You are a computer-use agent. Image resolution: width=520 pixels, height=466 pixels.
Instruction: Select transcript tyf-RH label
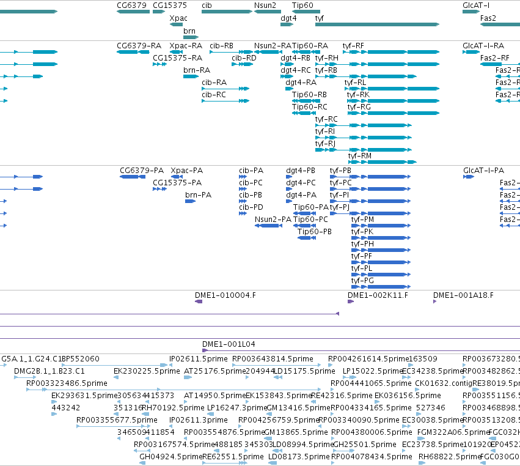click(x=327, y=58)
